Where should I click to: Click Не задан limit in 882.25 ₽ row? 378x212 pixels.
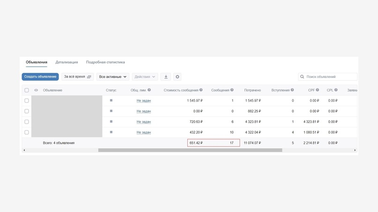pyautogui.click(x=144, y=111)
